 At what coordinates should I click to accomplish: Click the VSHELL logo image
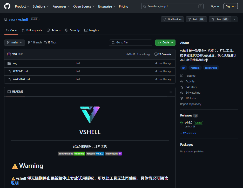[90, 114]
